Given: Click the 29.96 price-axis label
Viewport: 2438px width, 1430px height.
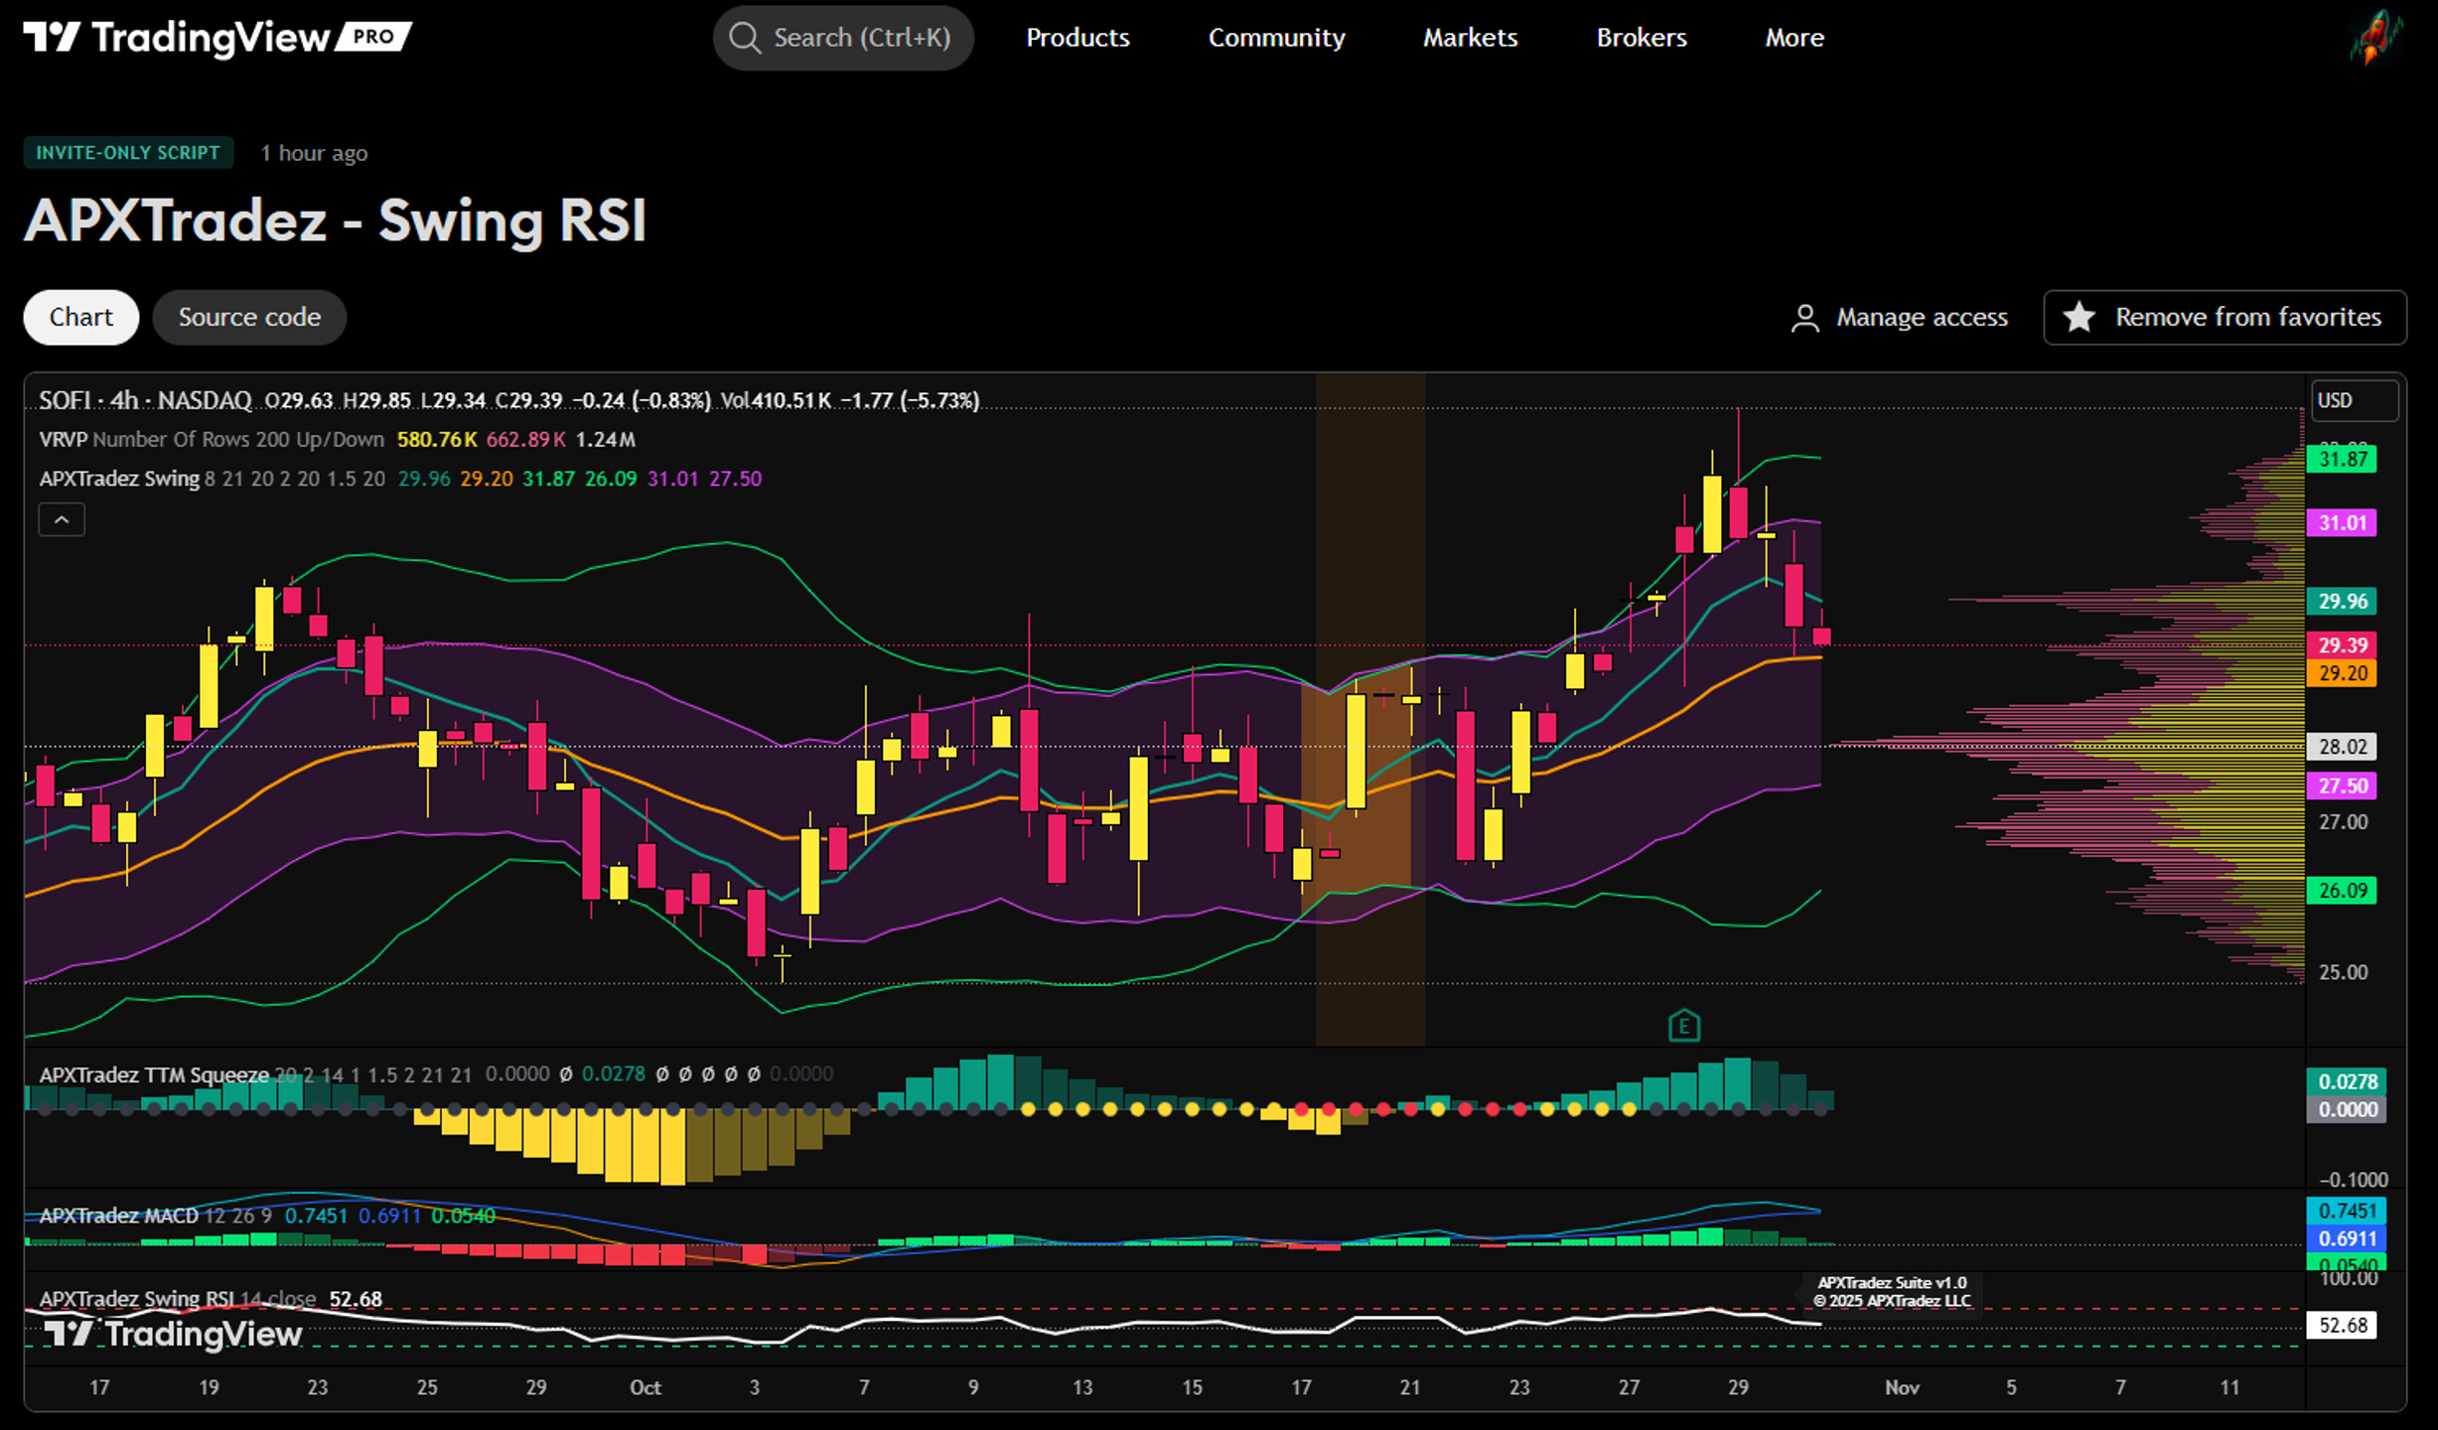Looking at the screenshot, I should point(2342,601).
